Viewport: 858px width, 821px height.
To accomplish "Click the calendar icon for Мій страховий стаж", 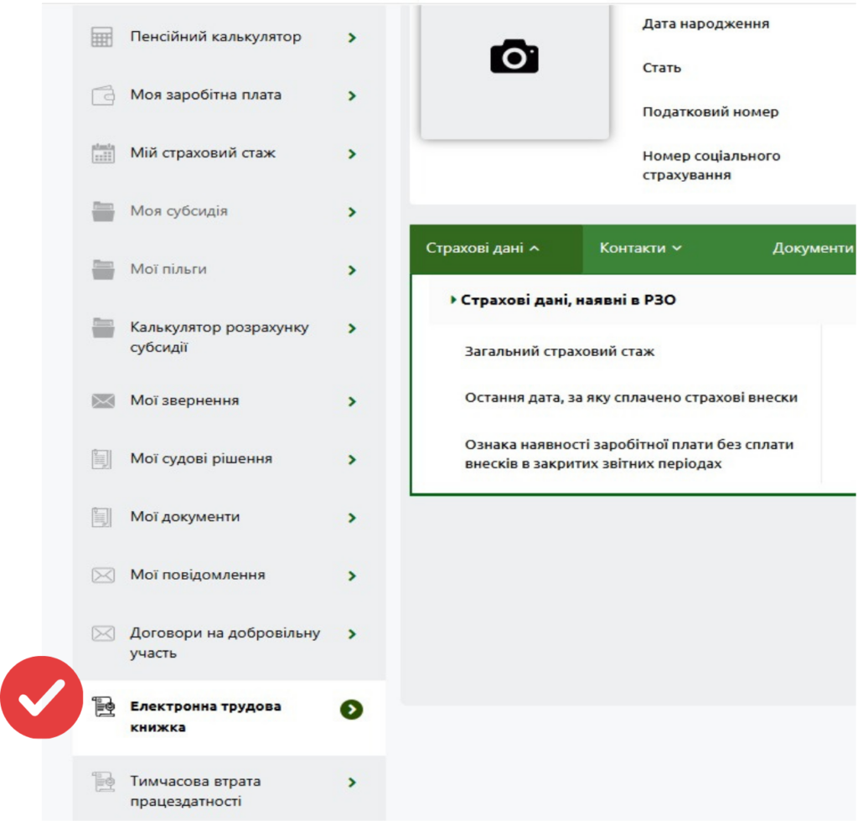I will click(103, 153).
